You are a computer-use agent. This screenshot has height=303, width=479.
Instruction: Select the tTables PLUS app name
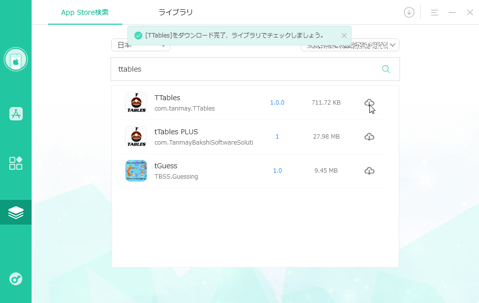[x=176, y=132]
